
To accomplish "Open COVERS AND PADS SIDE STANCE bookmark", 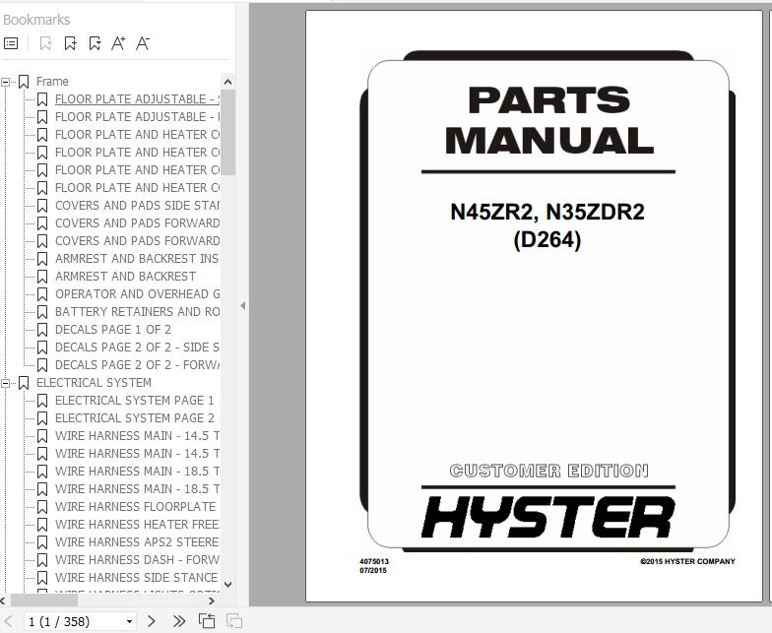I will click(x=137, y=206).
